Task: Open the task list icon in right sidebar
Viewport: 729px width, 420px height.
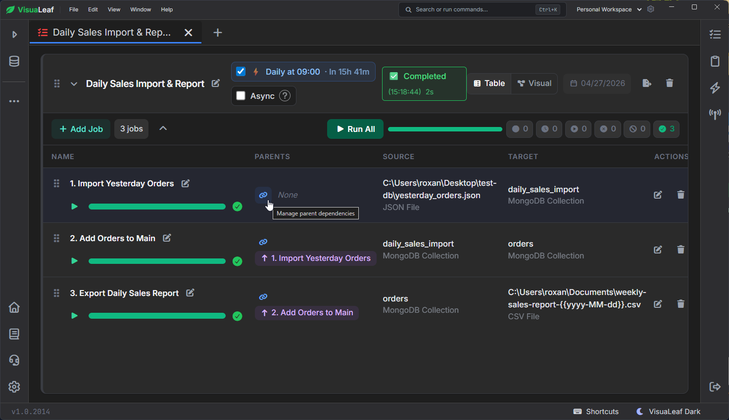Action: pos(715,34)
